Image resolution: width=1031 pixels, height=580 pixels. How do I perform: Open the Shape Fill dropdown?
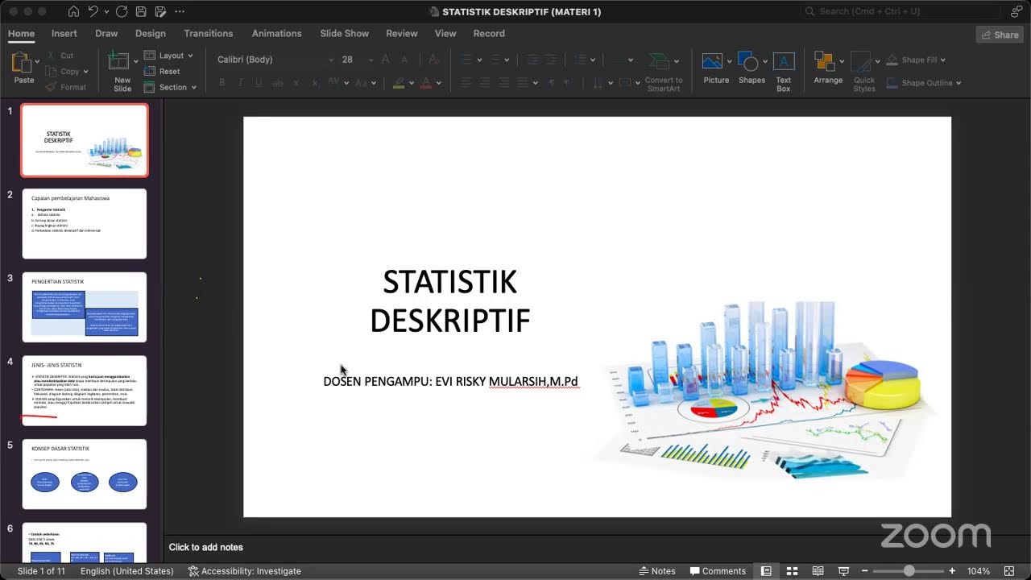(x=917, y=60)
